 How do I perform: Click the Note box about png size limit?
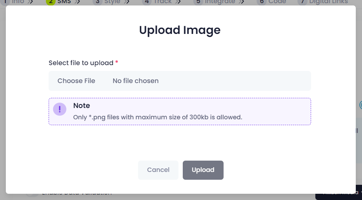point(180,112)
